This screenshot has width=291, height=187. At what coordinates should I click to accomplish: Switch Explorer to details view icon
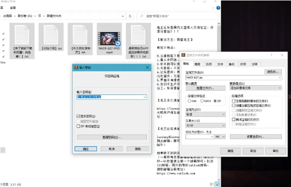tap(212, 184)
